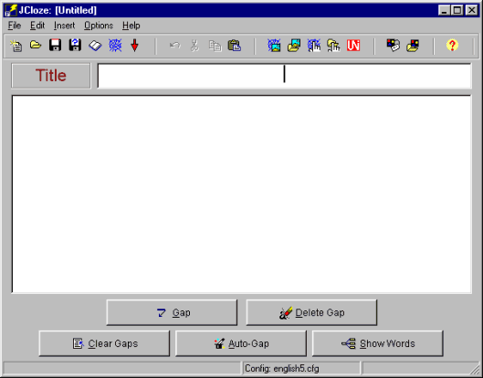The width and height of the screenshot is (483, 378).
Task: Export to web page with spiderweb icon
Action: tap(115, 46)
